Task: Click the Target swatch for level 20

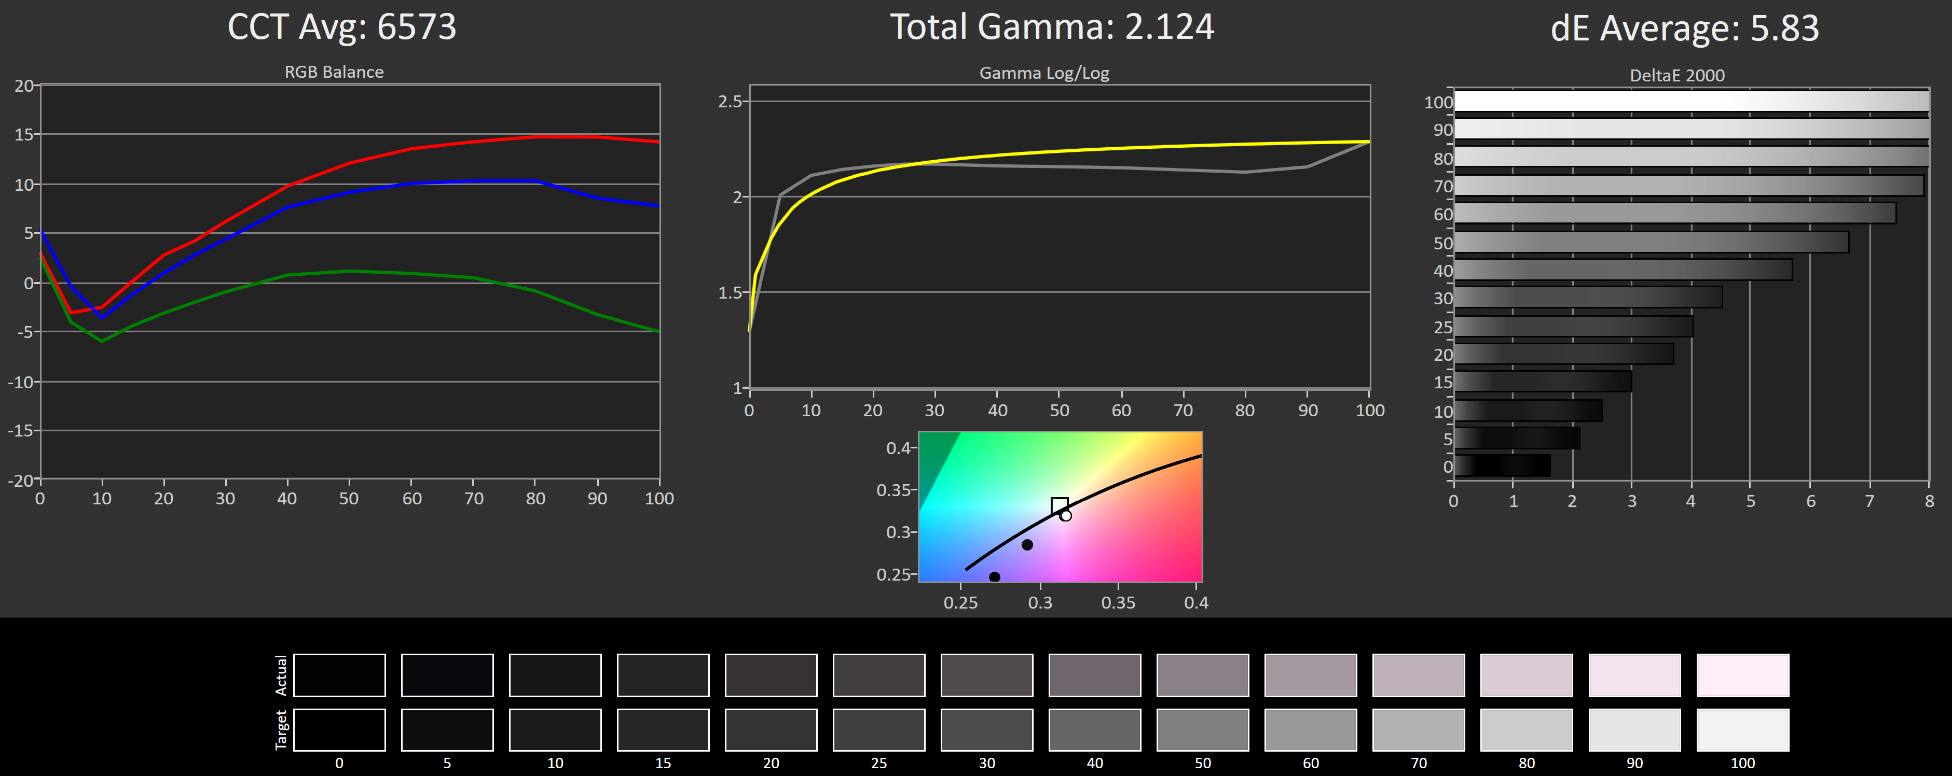Action: point(771,729)
